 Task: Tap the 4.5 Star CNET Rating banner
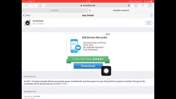(88, 59)
